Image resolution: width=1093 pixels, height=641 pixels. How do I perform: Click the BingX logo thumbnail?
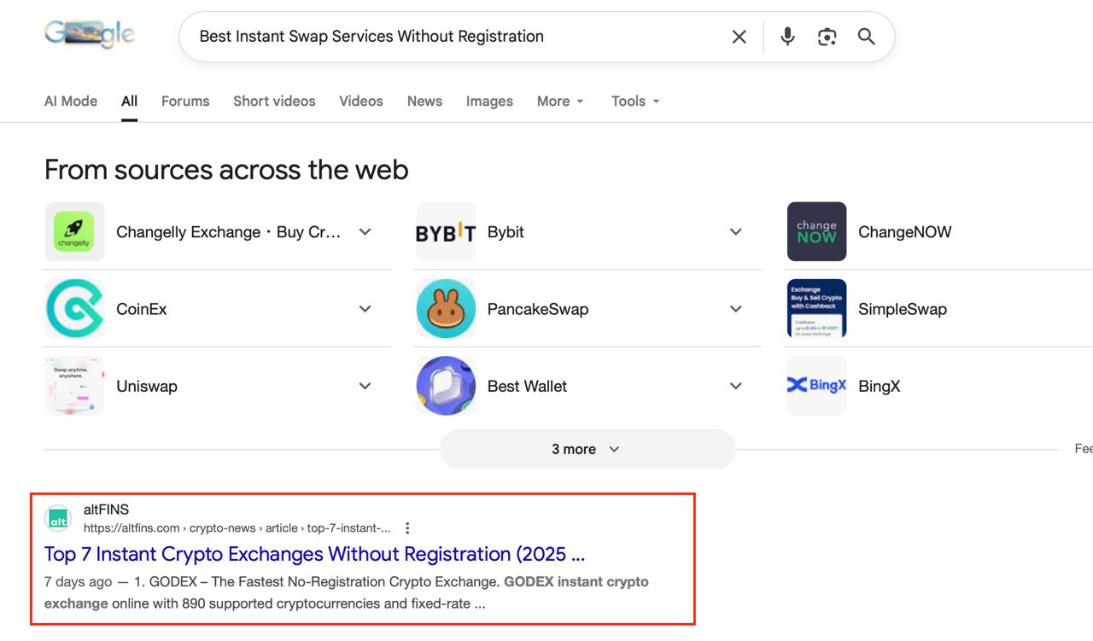click(816, 386)
